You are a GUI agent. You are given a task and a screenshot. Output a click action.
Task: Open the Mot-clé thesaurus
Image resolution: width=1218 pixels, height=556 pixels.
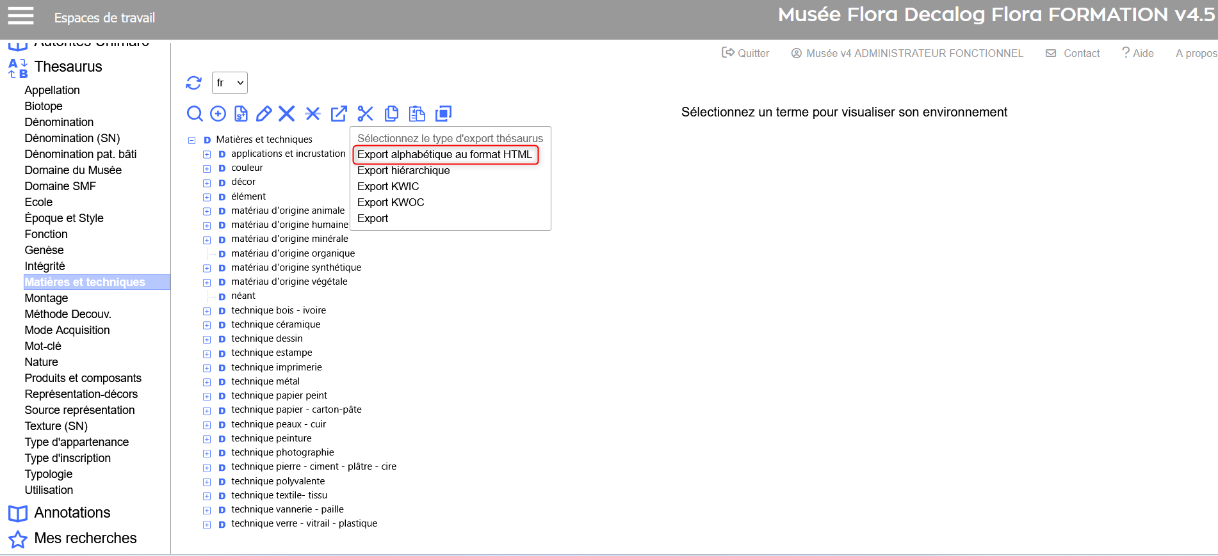point(43,346)
